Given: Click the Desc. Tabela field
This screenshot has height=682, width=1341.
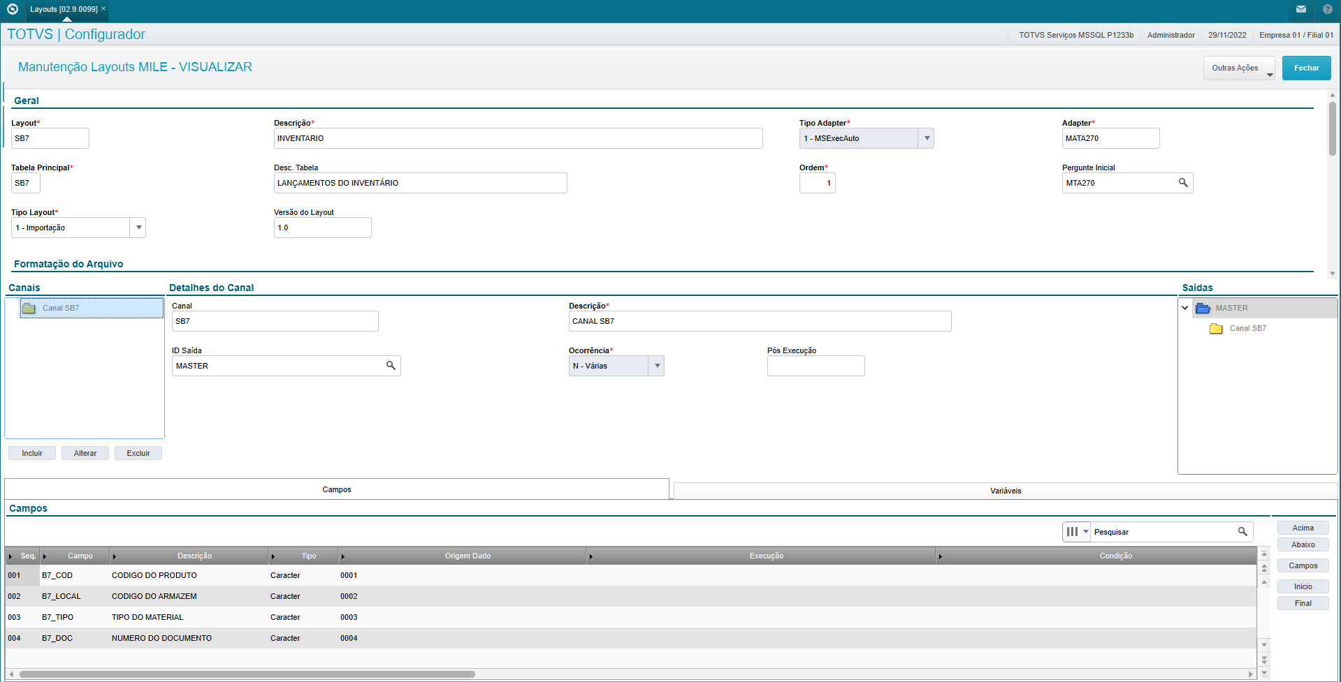Looking at the screenshot, I should pyautogui.click(x=420, y=183).
